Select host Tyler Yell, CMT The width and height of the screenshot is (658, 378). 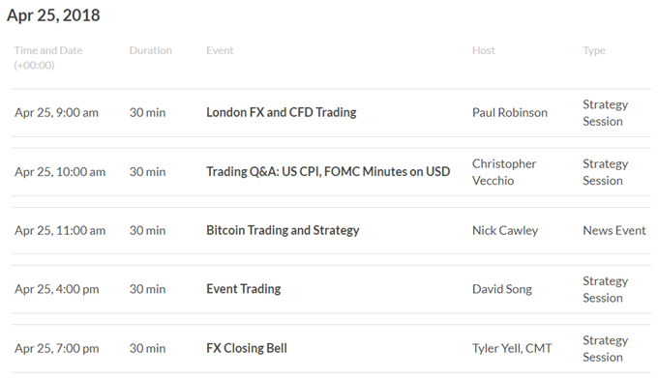[x=512, y=348]
